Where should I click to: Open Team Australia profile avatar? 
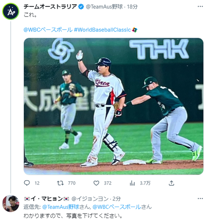(x=11, y=11)
